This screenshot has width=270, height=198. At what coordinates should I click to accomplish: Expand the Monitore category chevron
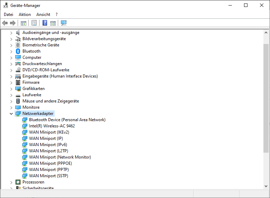coord(11,107)
